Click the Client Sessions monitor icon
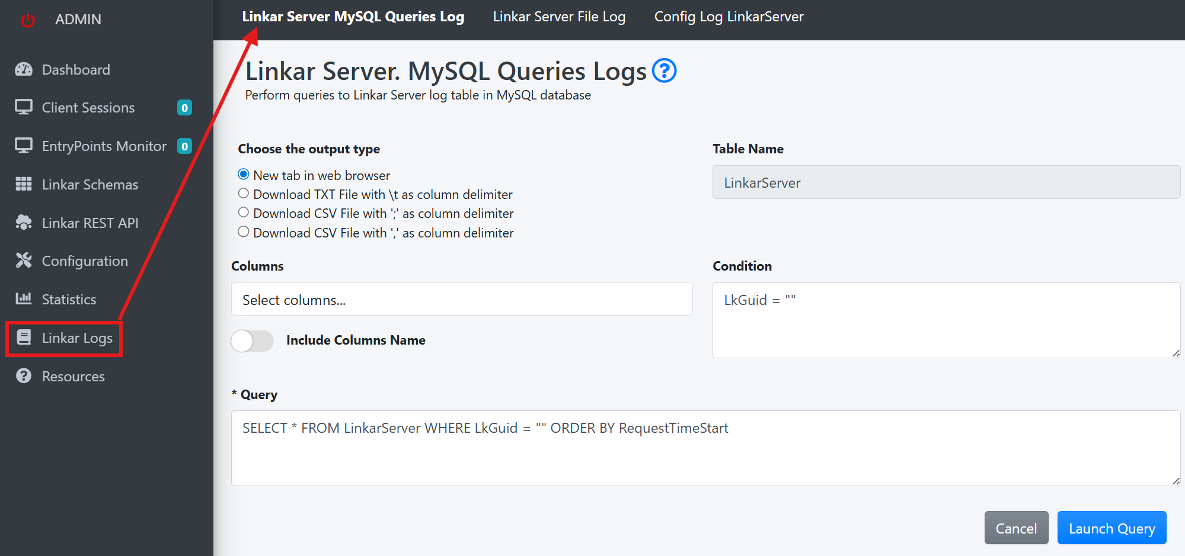This screenshot has width=1185, height=556. tap(24, 108)
